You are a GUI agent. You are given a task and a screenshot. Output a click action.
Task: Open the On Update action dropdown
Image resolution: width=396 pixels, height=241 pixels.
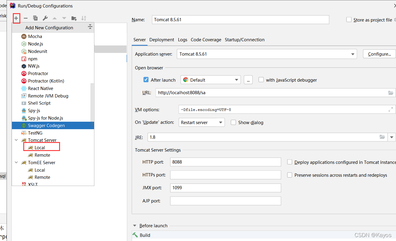click(220, 122)
